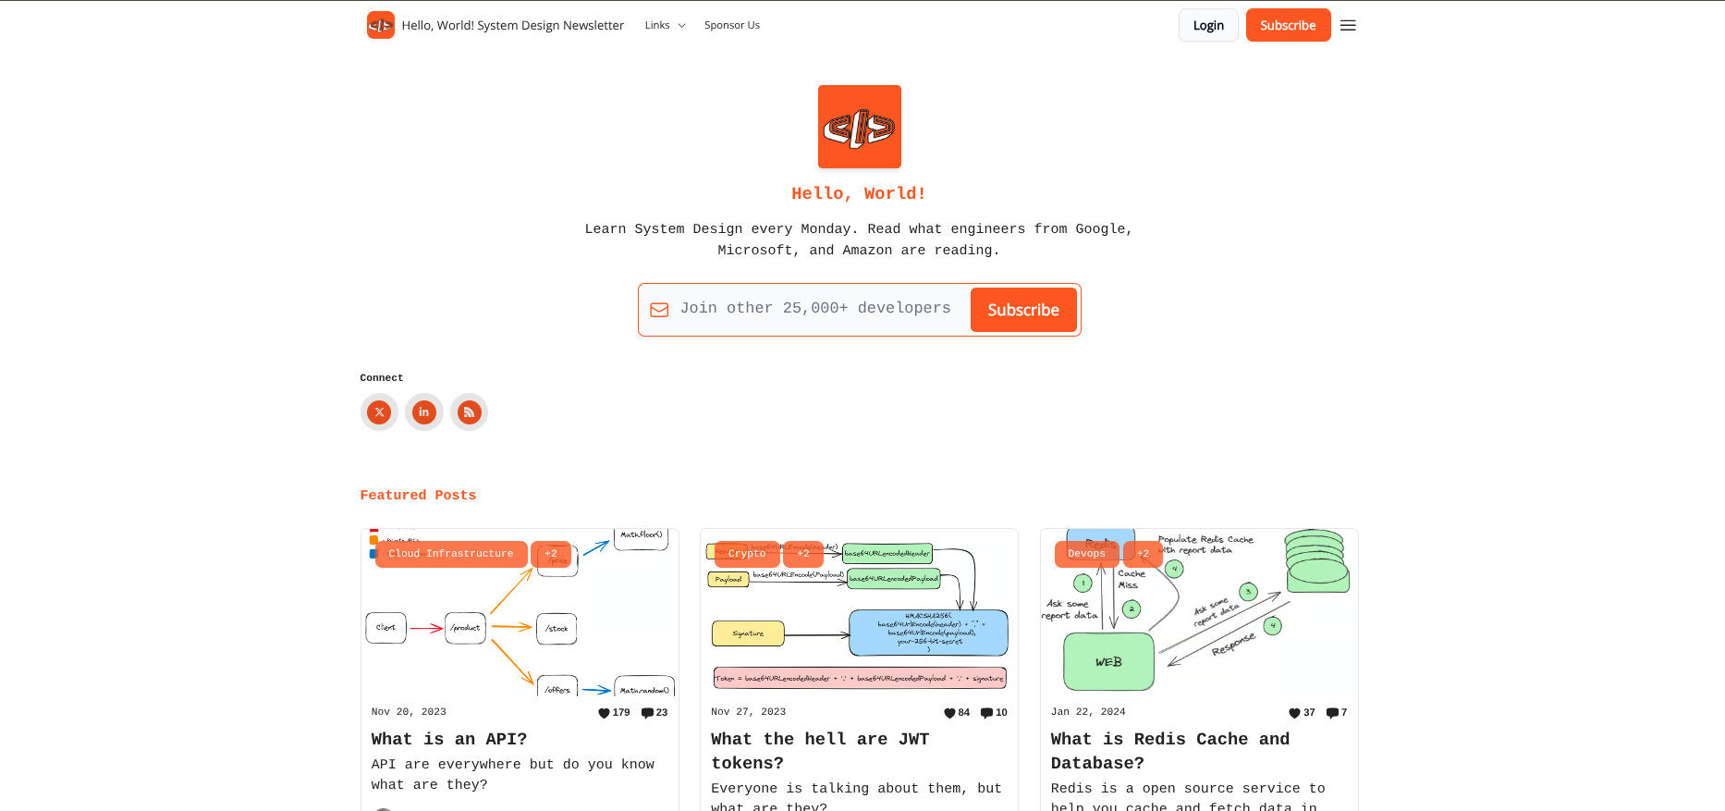Expand the +2 tags on API post
The image size is (1725, 811).
pos(551,554)
